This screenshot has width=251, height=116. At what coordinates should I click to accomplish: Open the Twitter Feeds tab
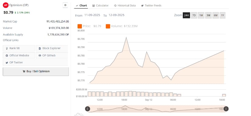(x=151, y=5)
